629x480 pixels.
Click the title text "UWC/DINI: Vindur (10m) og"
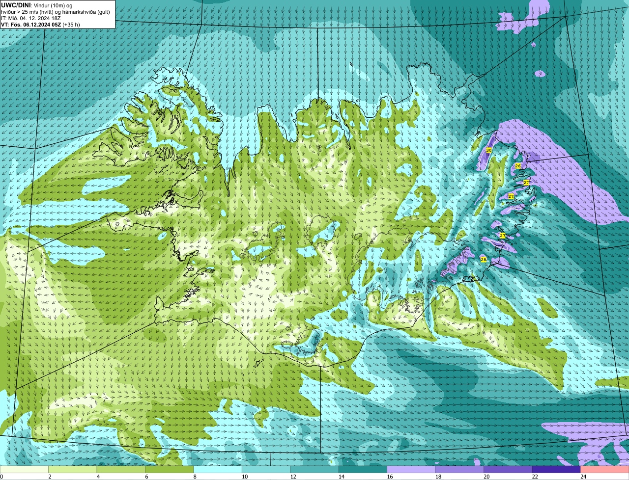[37, 5]
